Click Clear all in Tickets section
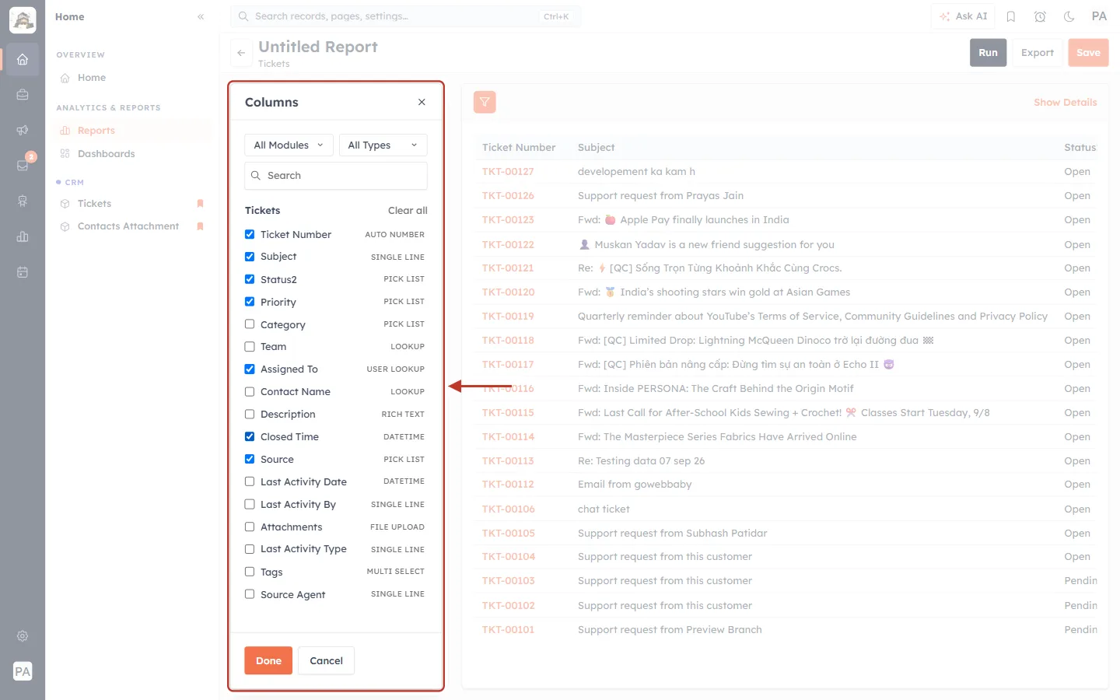Viewport: 1120px width, 700px height. tap(408, 211)
